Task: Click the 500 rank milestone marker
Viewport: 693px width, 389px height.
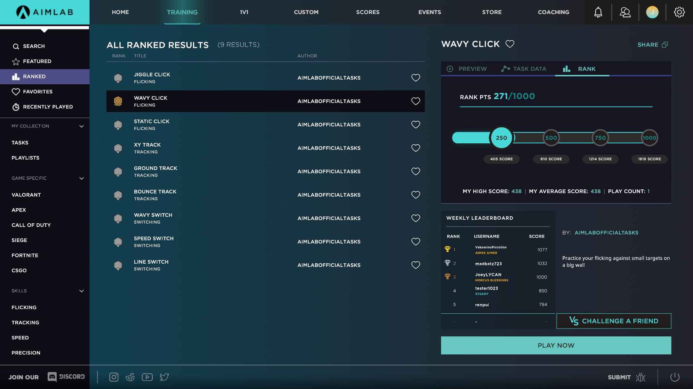Action: [x=551, y=138]
